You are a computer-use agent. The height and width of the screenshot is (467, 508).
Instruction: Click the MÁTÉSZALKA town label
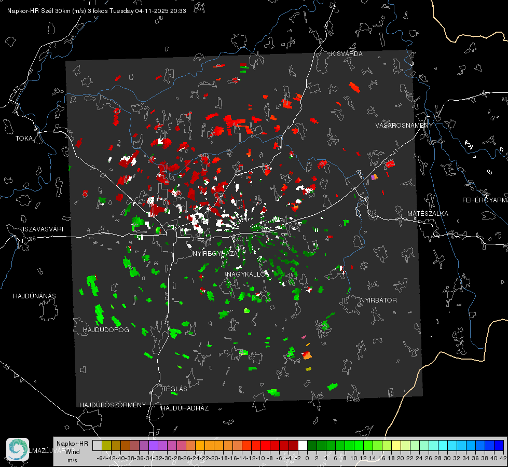(x=428, y=214)
